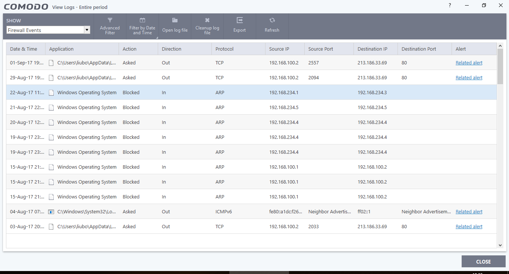Sort by Destination Port column header
This screenshot has height=274, width=509.
pos(425,49)
